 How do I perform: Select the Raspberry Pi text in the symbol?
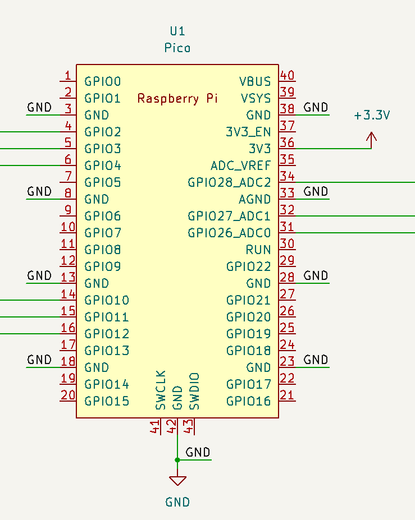(177, 99)
